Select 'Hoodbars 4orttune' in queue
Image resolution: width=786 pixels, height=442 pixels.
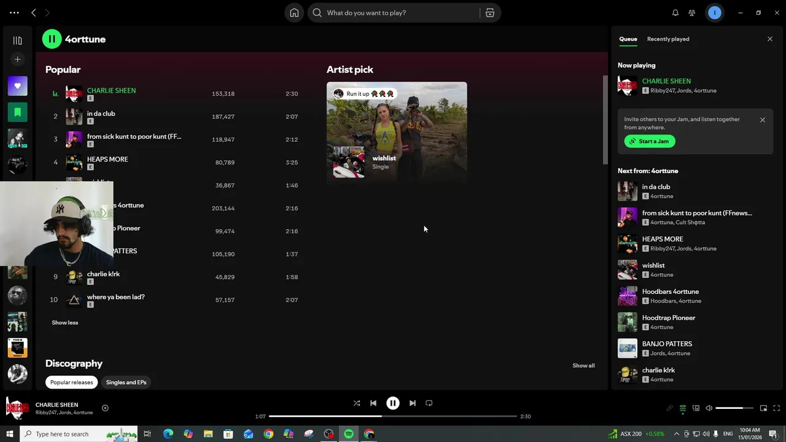(696, 296)
